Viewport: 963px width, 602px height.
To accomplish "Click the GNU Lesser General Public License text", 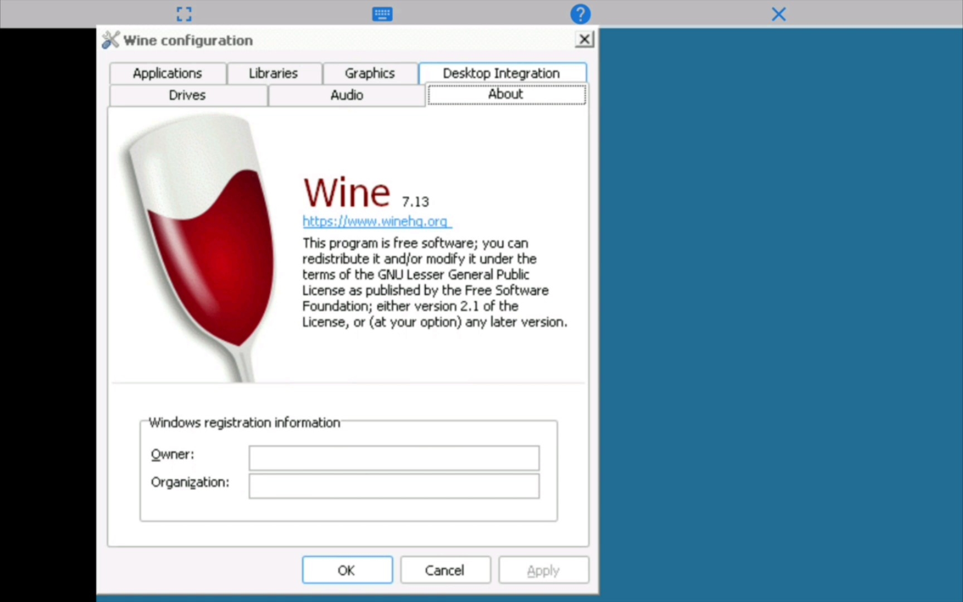I will pos(435,283).
